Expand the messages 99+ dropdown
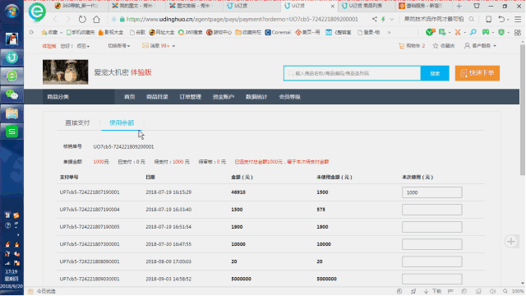The width and height of the screenshot is (526, 296). pos(159,46)
